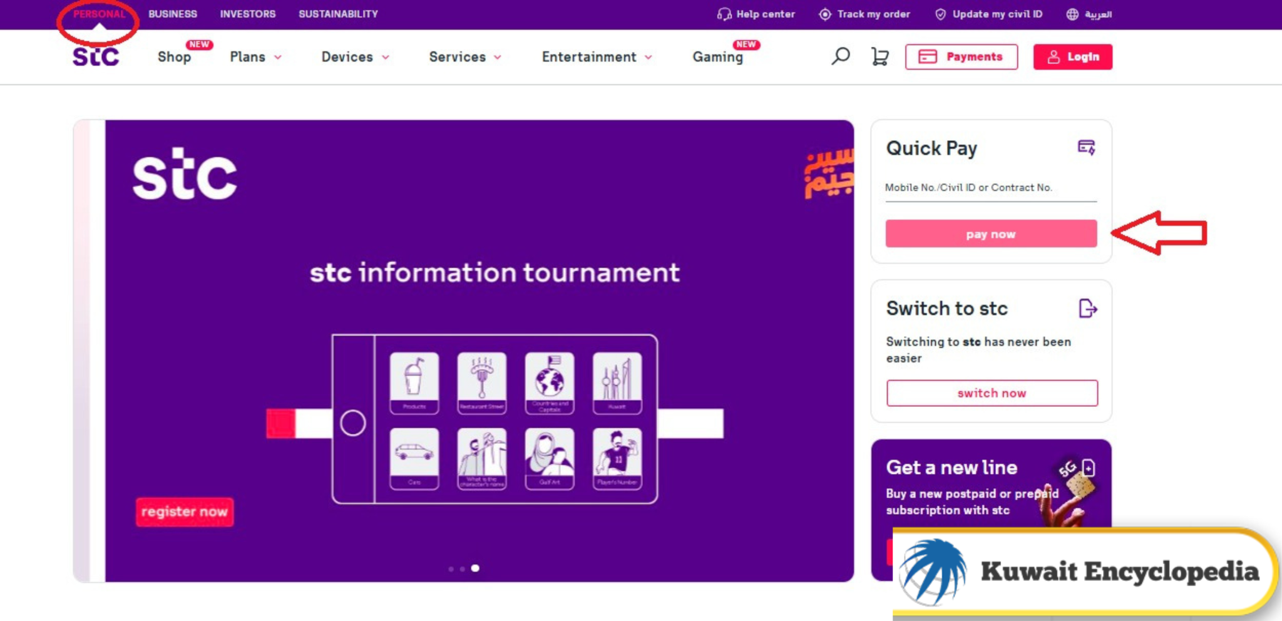Switch to the BUSINESS tab
Screen dimensions: 1282x621
(x=173, y=14)
